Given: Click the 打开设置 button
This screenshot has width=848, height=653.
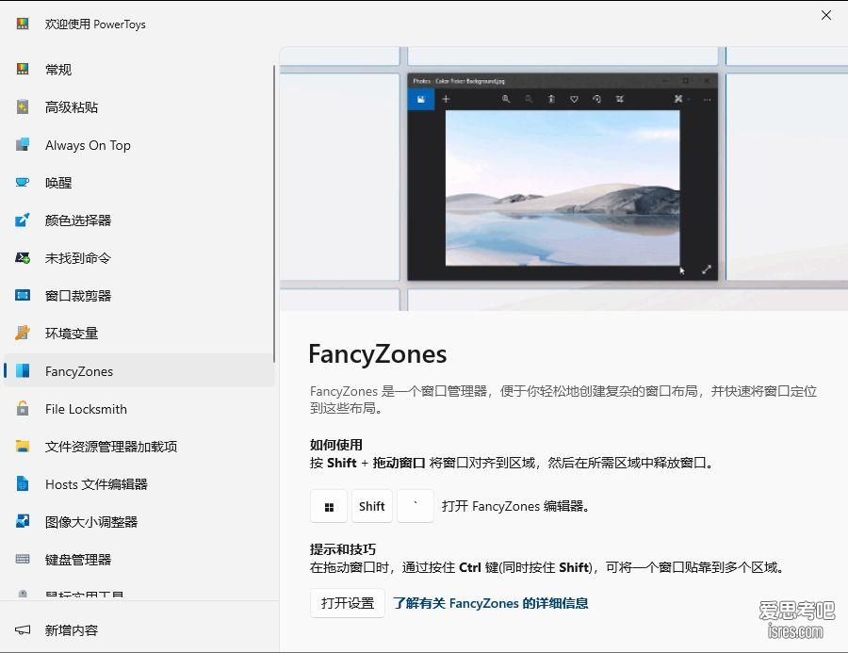Looking at the screenshot, I should 347,603.
